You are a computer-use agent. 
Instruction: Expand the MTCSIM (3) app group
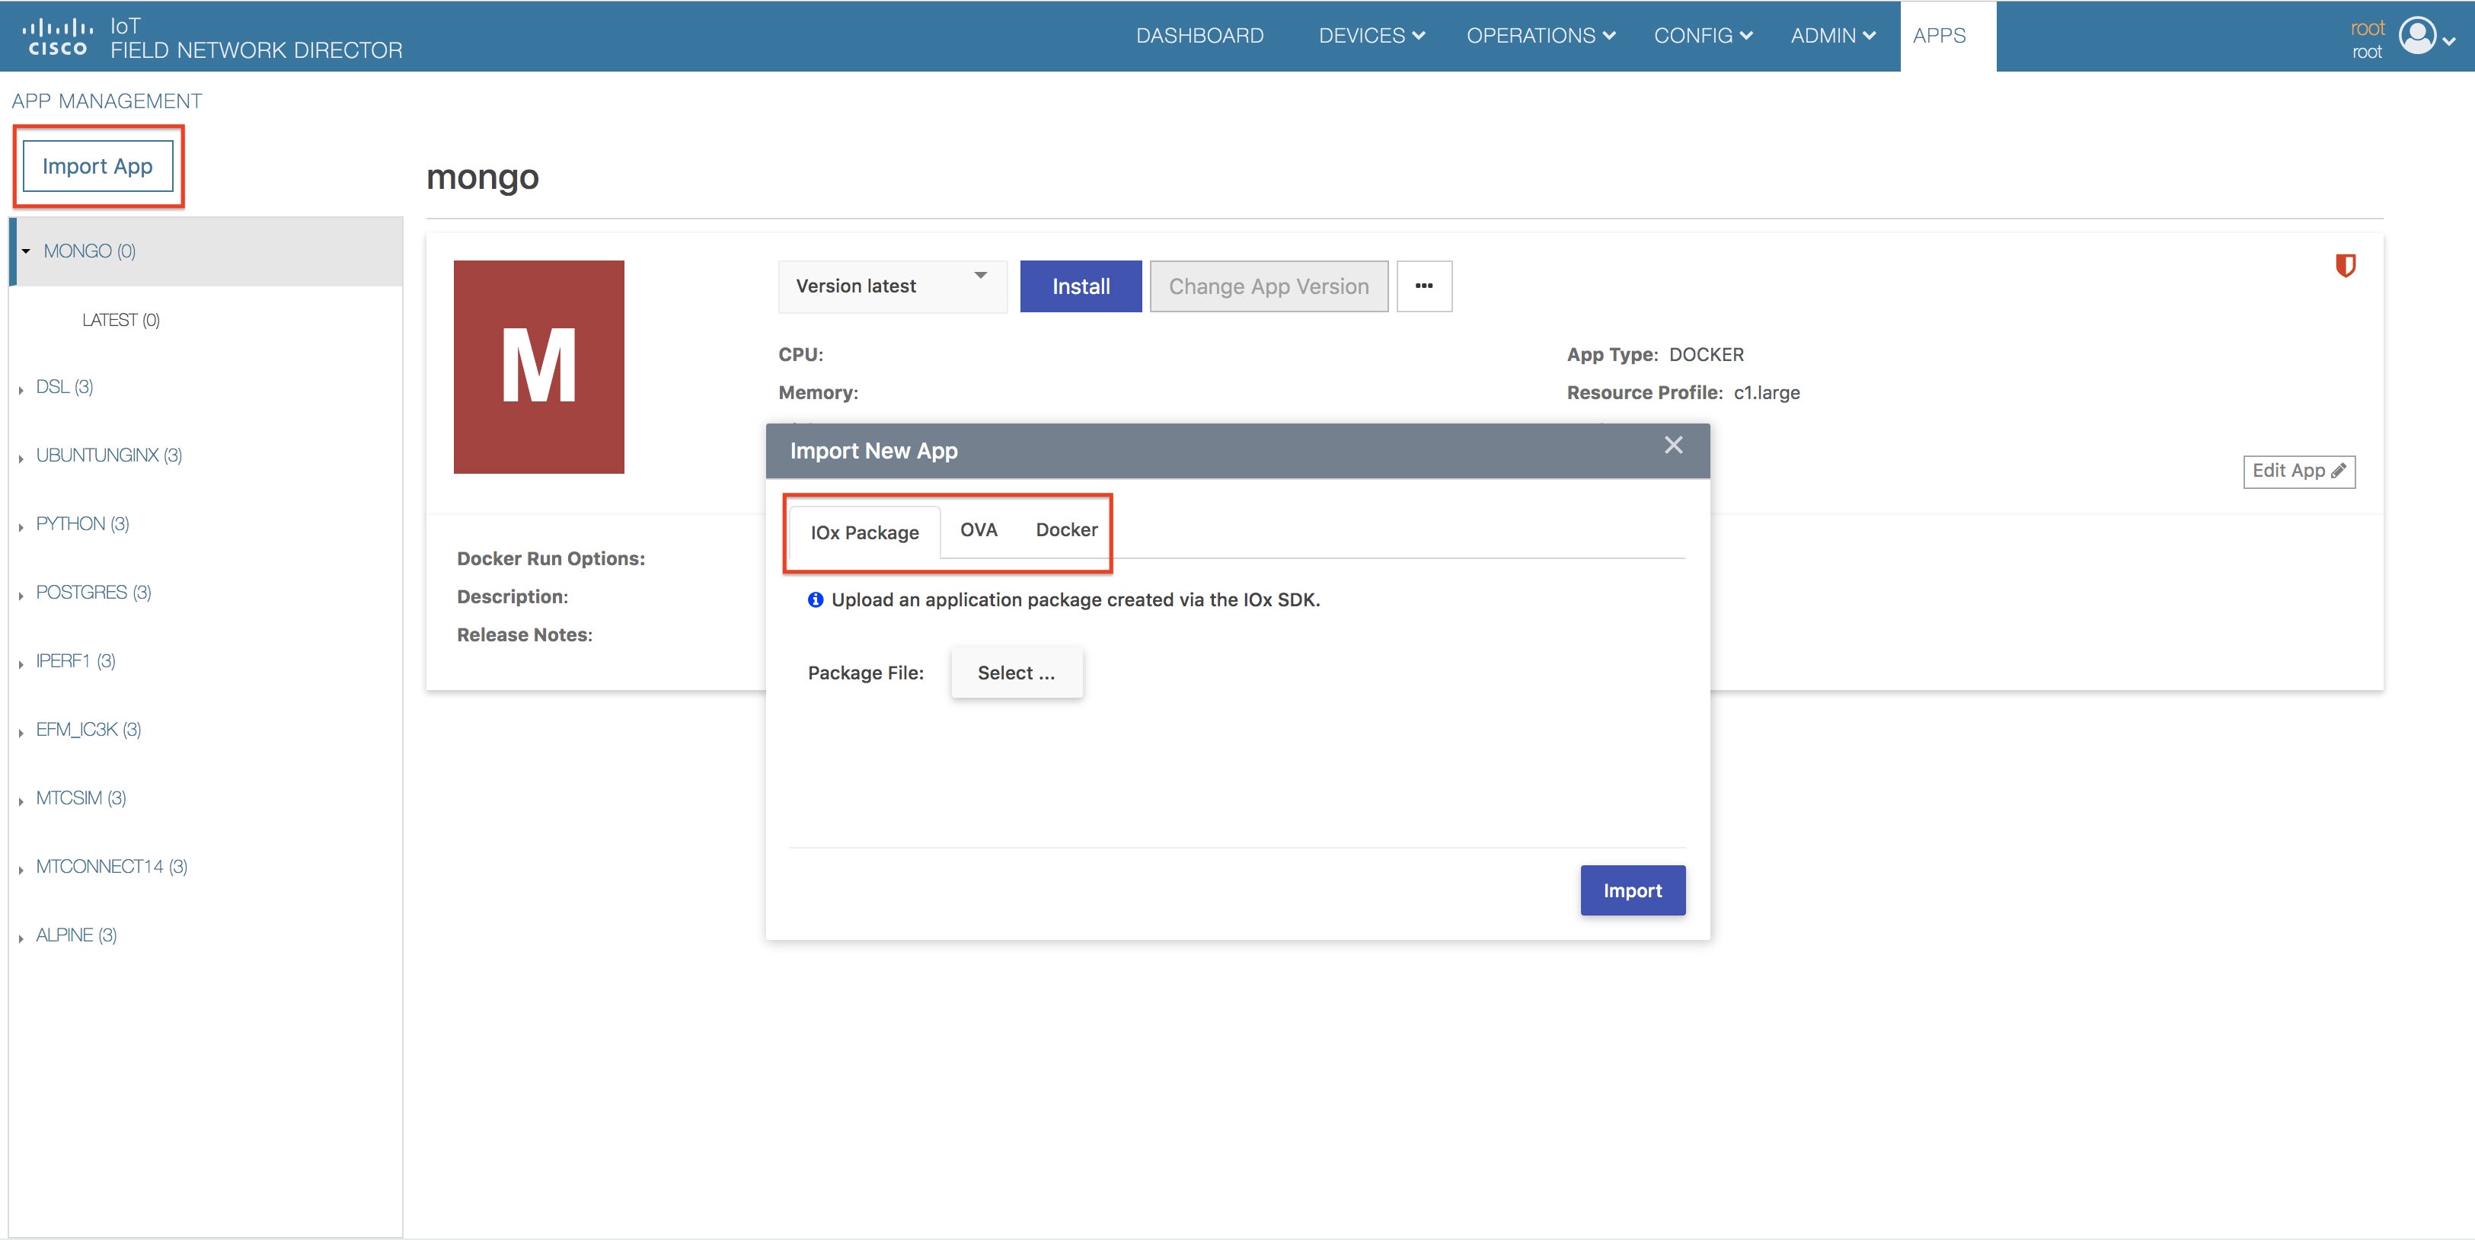[20, 801]
